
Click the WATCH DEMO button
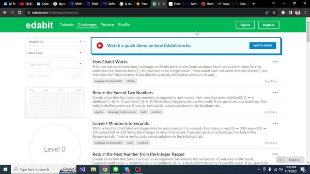point(263,45)
